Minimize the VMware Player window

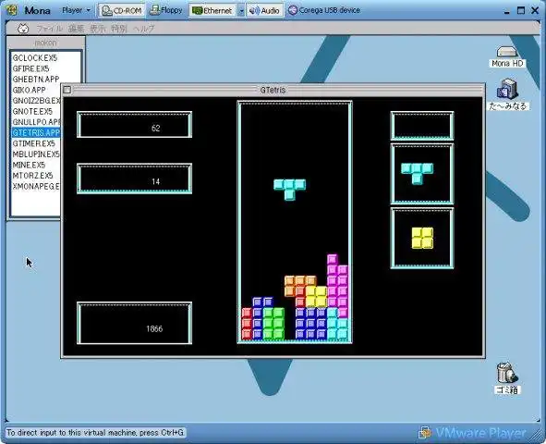point(506,11)
